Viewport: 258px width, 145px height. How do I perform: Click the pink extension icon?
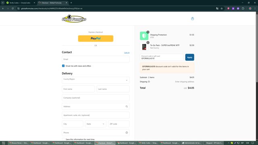pos(228,8)
